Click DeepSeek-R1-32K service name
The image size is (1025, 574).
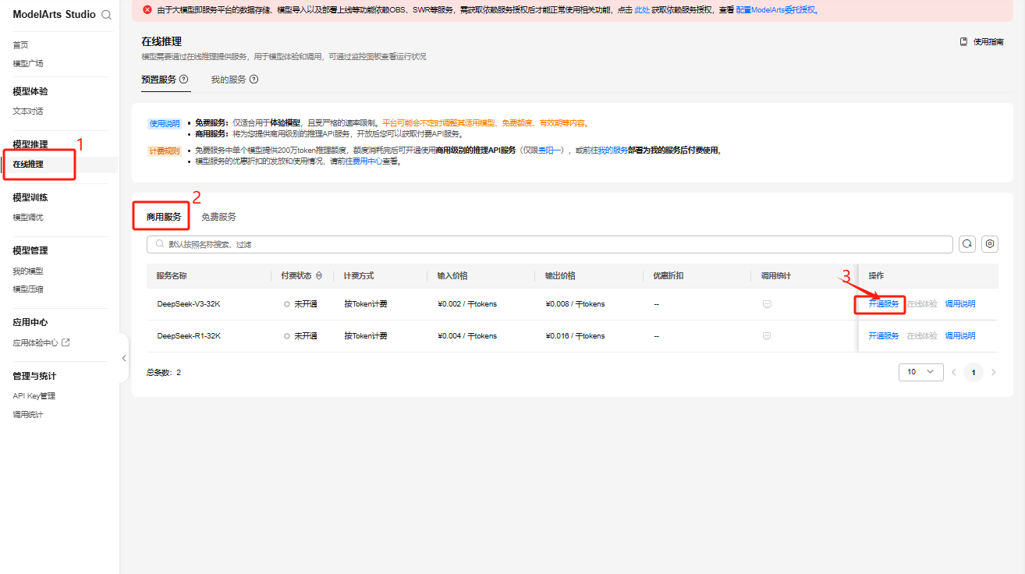[189, 336]
